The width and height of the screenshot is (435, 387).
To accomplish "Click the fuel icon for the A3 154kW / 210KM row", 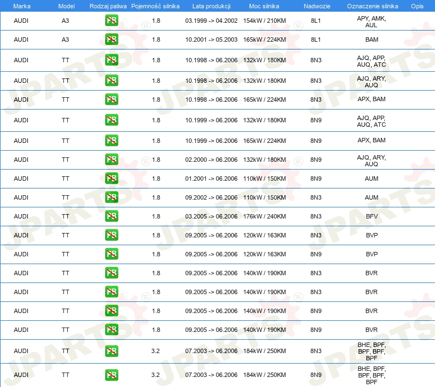I will click(111, 21).
